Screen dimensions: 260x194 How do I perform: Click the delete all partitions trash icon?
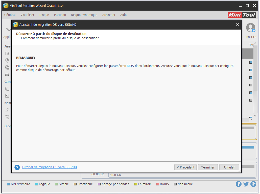point(7,117)
